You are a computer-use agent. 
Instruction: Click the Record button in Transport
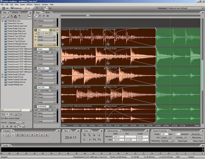coord(47,135)
